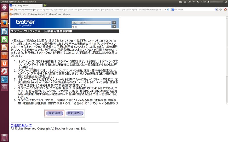This screenshot has height=142, width=228.
Task: Click the search go arrow on Brother header
Action: pyautogui.click(x=114, y=26)
